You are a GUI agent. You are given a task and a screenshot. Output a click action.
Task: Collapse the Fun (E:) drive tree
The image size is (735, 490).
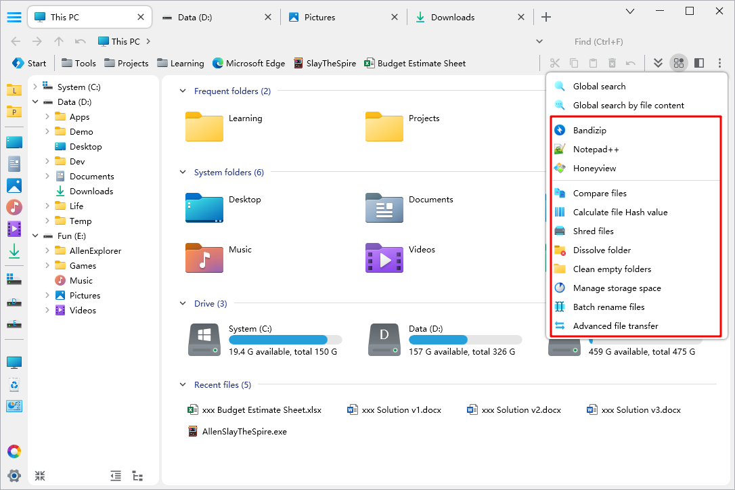pos(35,236)
